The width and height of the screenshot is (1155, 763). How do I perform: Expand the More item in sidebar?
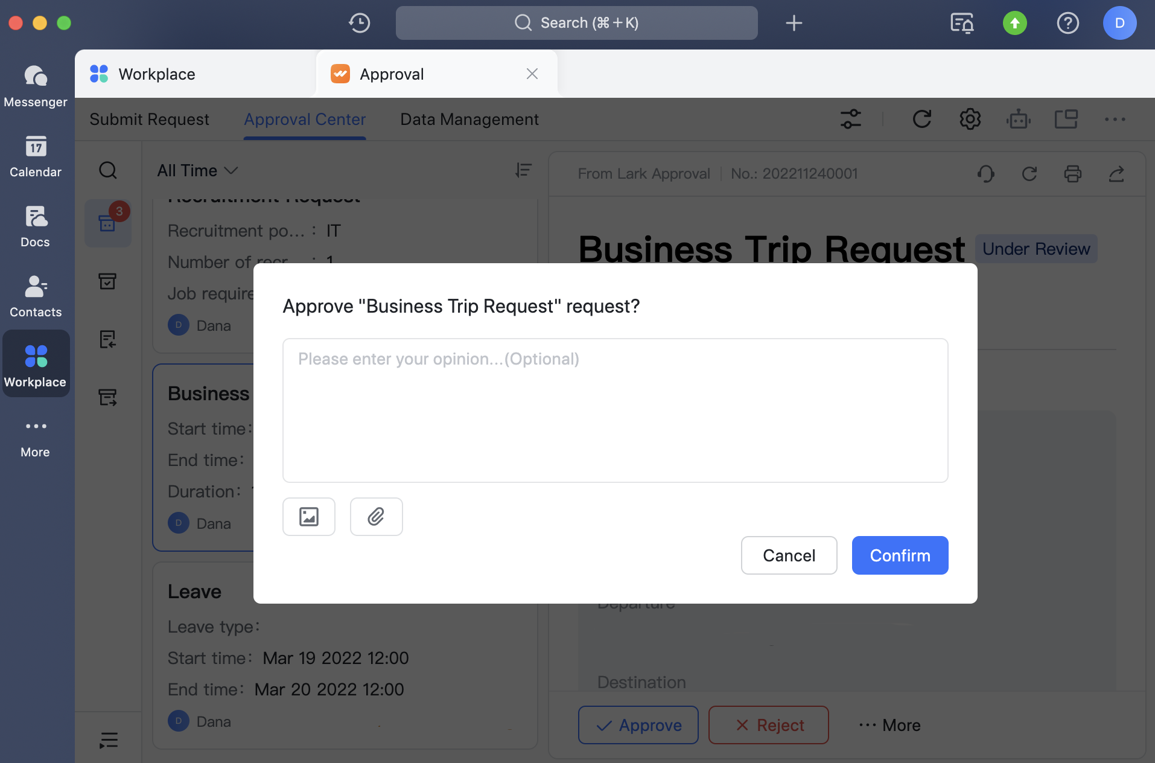click(36, 437)
